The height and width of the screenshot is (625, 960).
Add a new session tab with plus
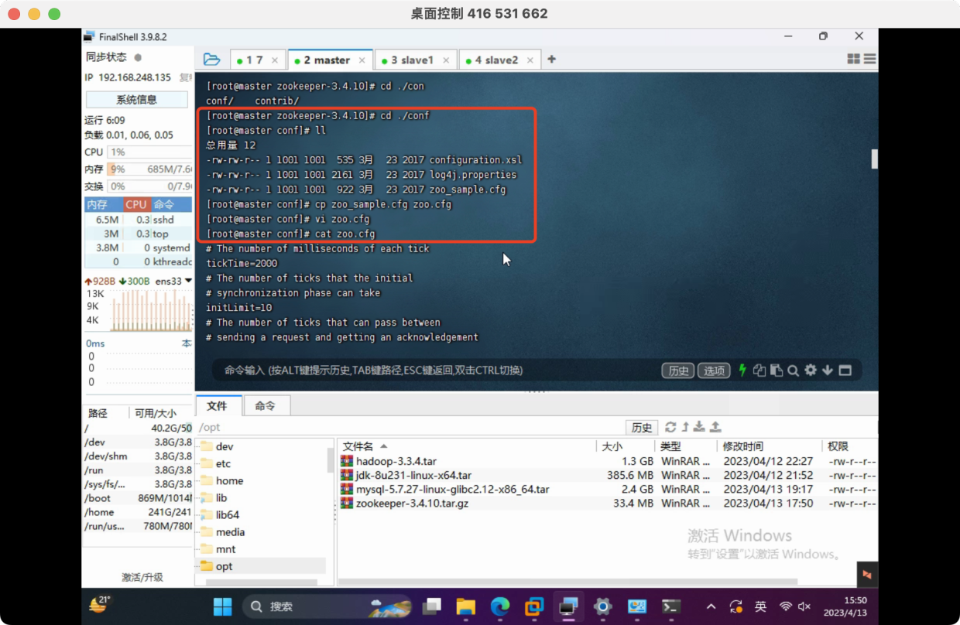point(552,60)
